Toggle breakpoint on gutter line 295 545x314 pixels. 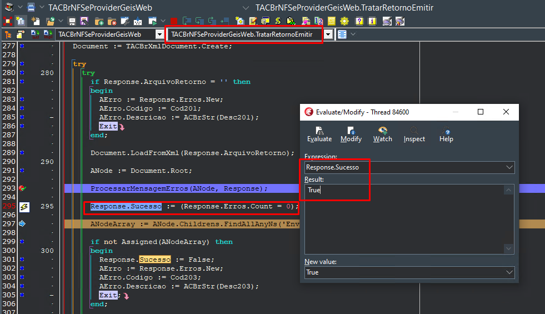click(x=24, y=207)
